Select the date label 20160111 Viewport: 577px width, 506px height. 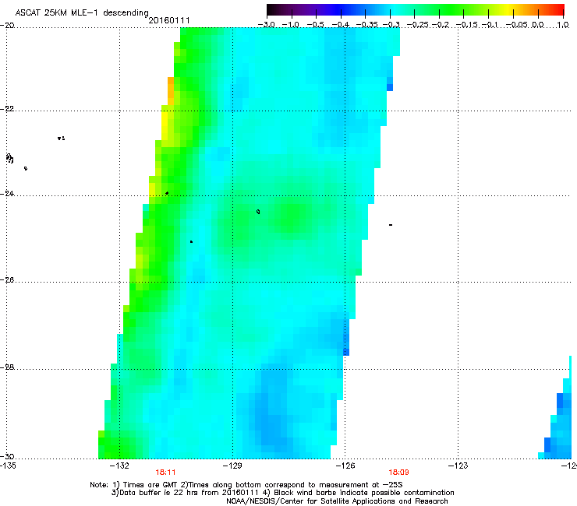tap(169, 20)
